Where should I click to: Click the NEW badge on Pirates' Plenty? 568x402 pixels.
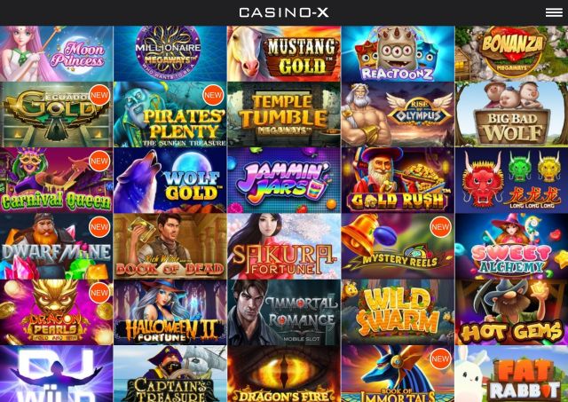tap(213, 95)
